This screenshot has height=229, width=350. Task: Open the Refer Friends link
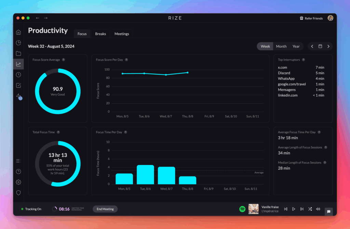coord(311,18)
